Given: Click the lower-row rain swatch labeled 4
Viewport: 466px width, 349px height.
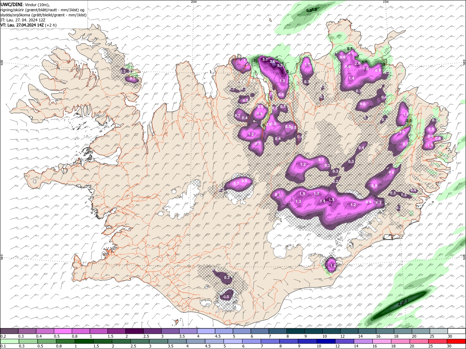Looking at the screenshot, I should pos(196,341).
